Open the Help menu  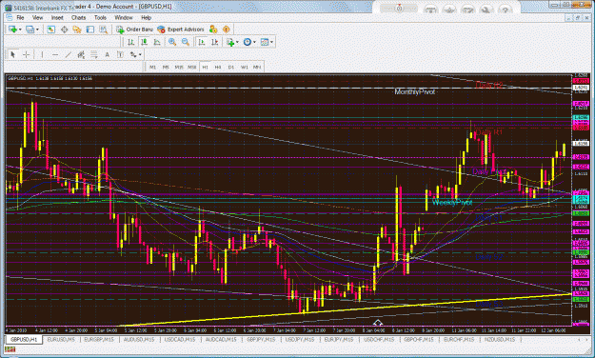(146, 18)
